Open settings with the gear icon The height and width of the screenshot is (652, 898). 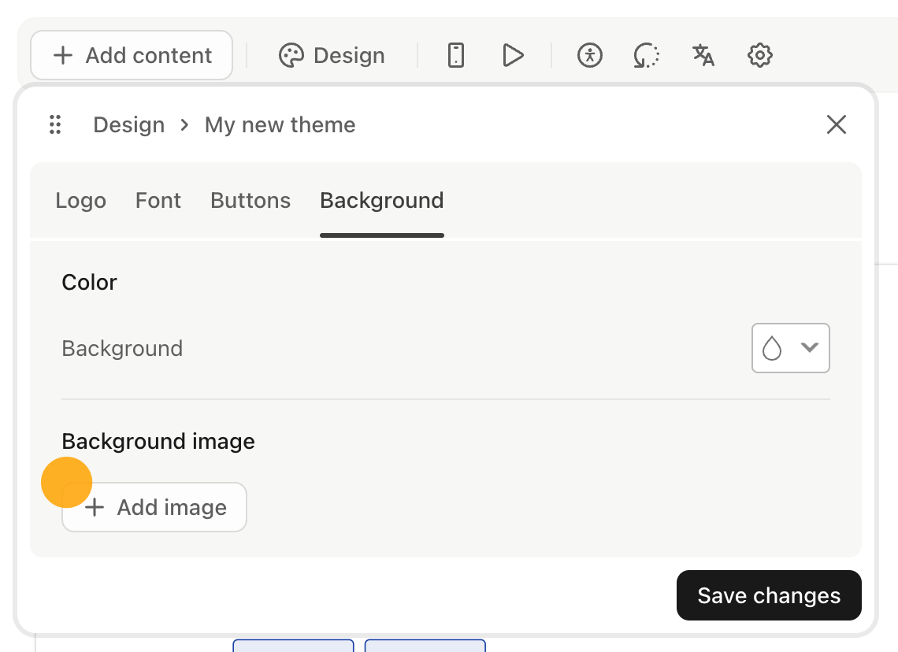click(x=759, y=55)
